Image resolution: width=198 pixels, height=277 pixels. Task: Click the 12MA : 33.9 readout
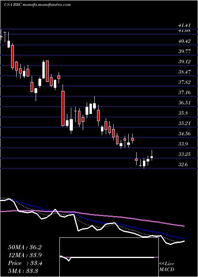click(x=25, y=255)
